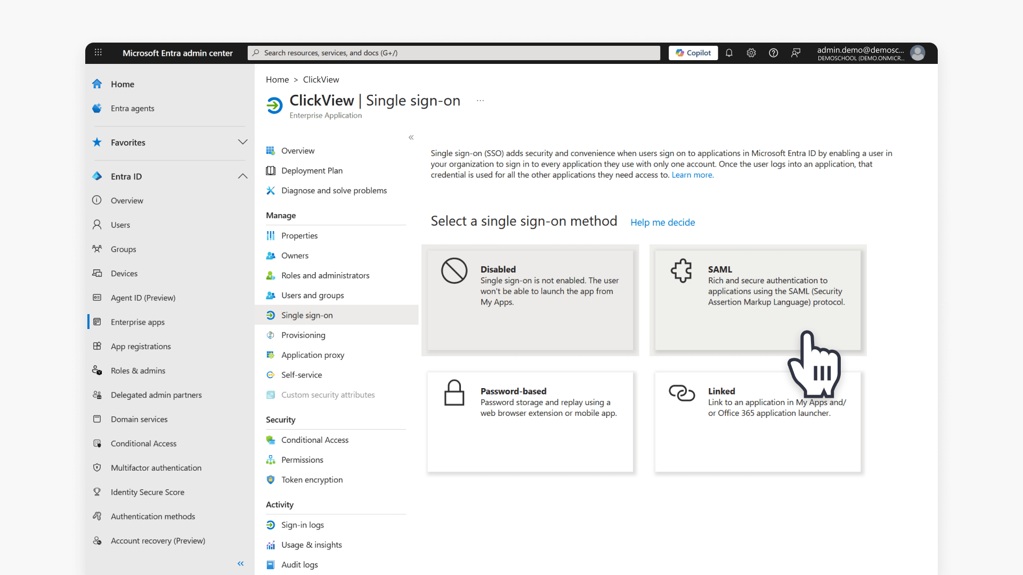This screenshot has height=575, width=1023.
Task: Choose the Linked sign-on method card
Action: (758, 422)
